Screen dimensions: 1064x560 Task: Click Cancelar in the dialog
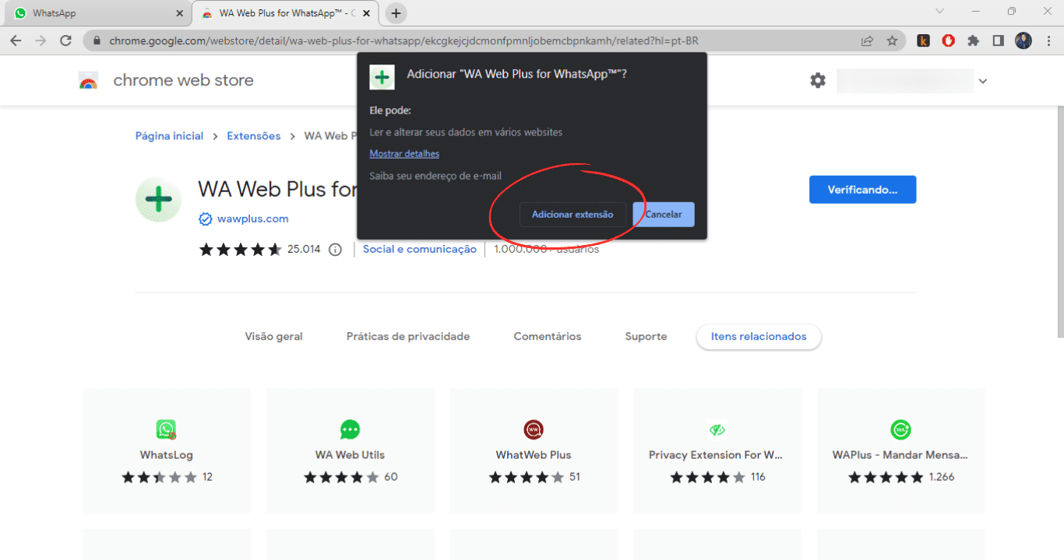coord(664,215)
